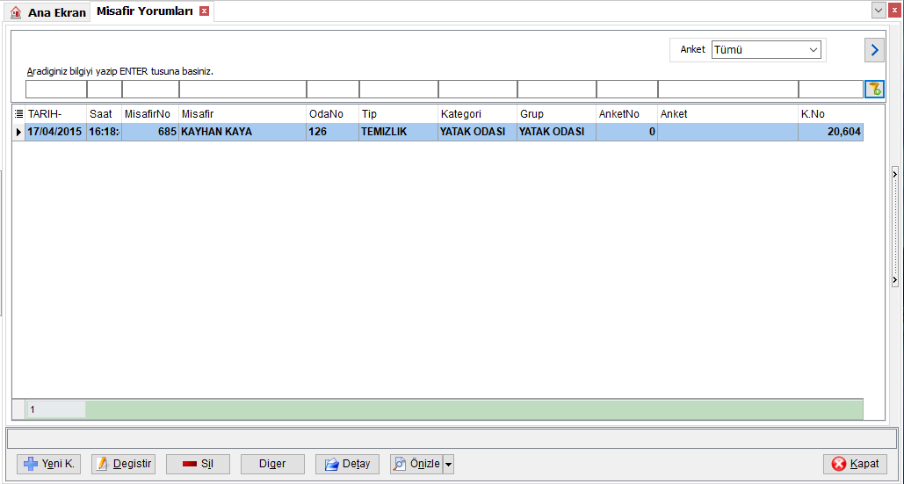Viewport: 904px width, 484px height.
Task: Click the filter funnel icon
Action: click(x=875, y=90)
